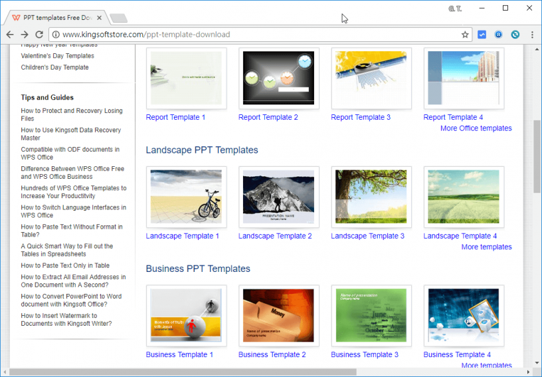Open Landscape Template 1 bicycle thumbnail
542x377 pixels.
186,197
